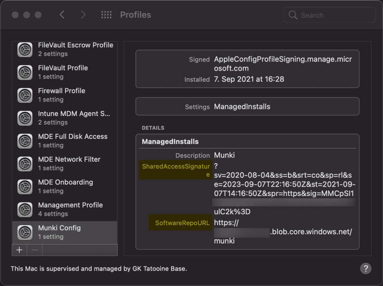Click the MDE Full Disk Access icon
Image resolution: width=383 pixels, height=286 pixels.
pyautogui.click(x=25, y=141)
